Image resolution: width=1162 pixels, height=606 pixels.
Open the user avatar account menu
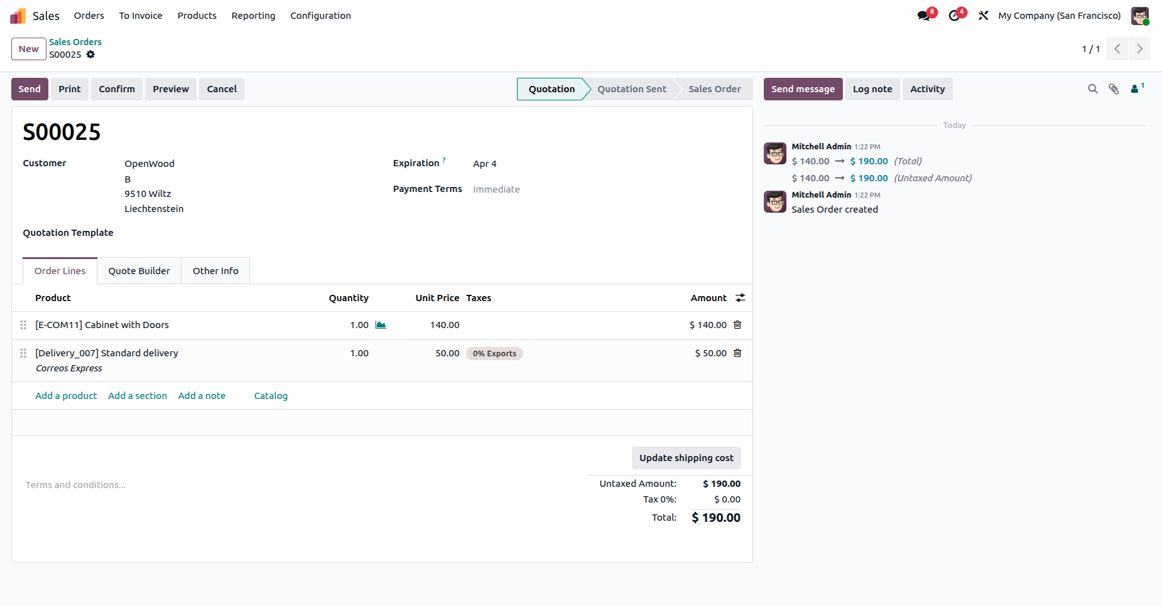1139,16
